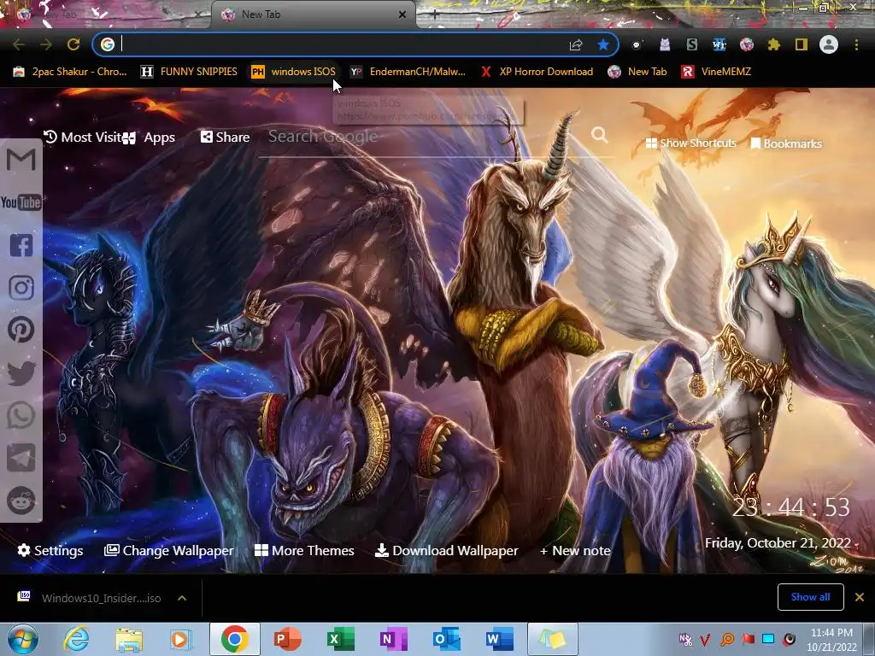Open the Chrome extensions puzzle icon
875x656 pixels.
coord(774,44)
